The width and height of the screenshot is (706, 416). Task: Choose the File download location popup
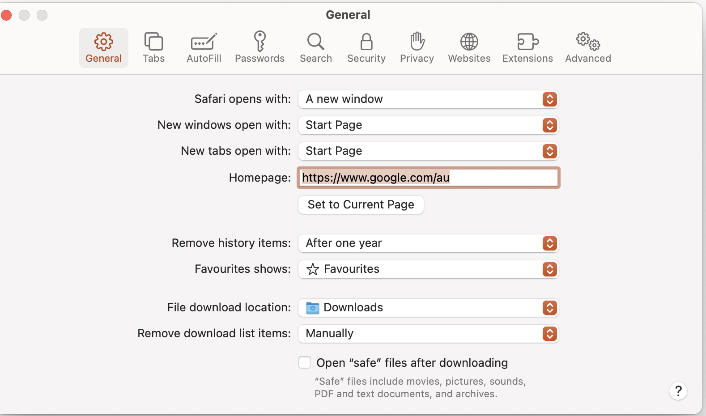point(428,308)
